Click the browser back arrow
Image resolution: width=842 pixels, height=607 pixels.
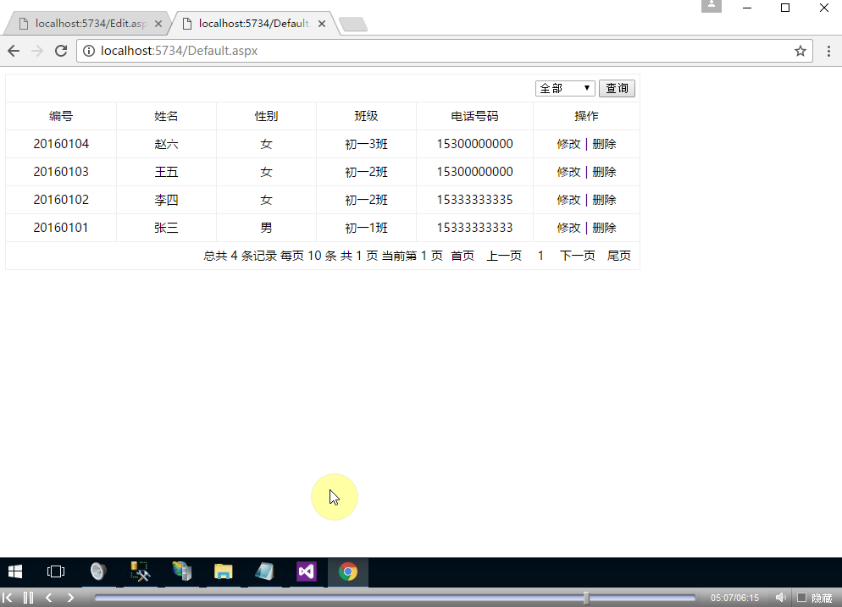coord(14,51)
